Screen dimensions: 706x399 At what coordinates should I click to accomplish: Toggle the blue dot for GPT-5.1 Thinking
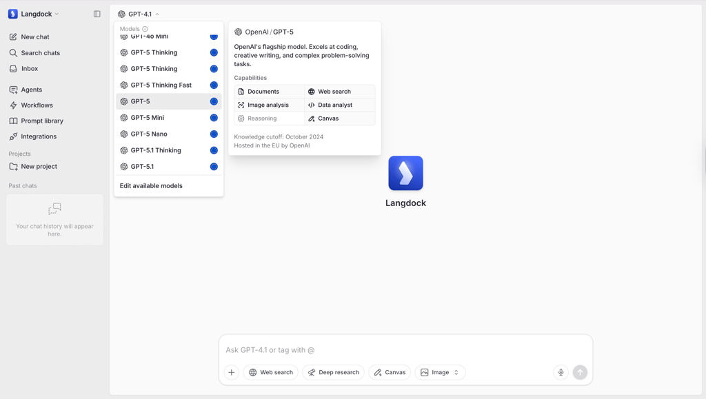point(214,150)
